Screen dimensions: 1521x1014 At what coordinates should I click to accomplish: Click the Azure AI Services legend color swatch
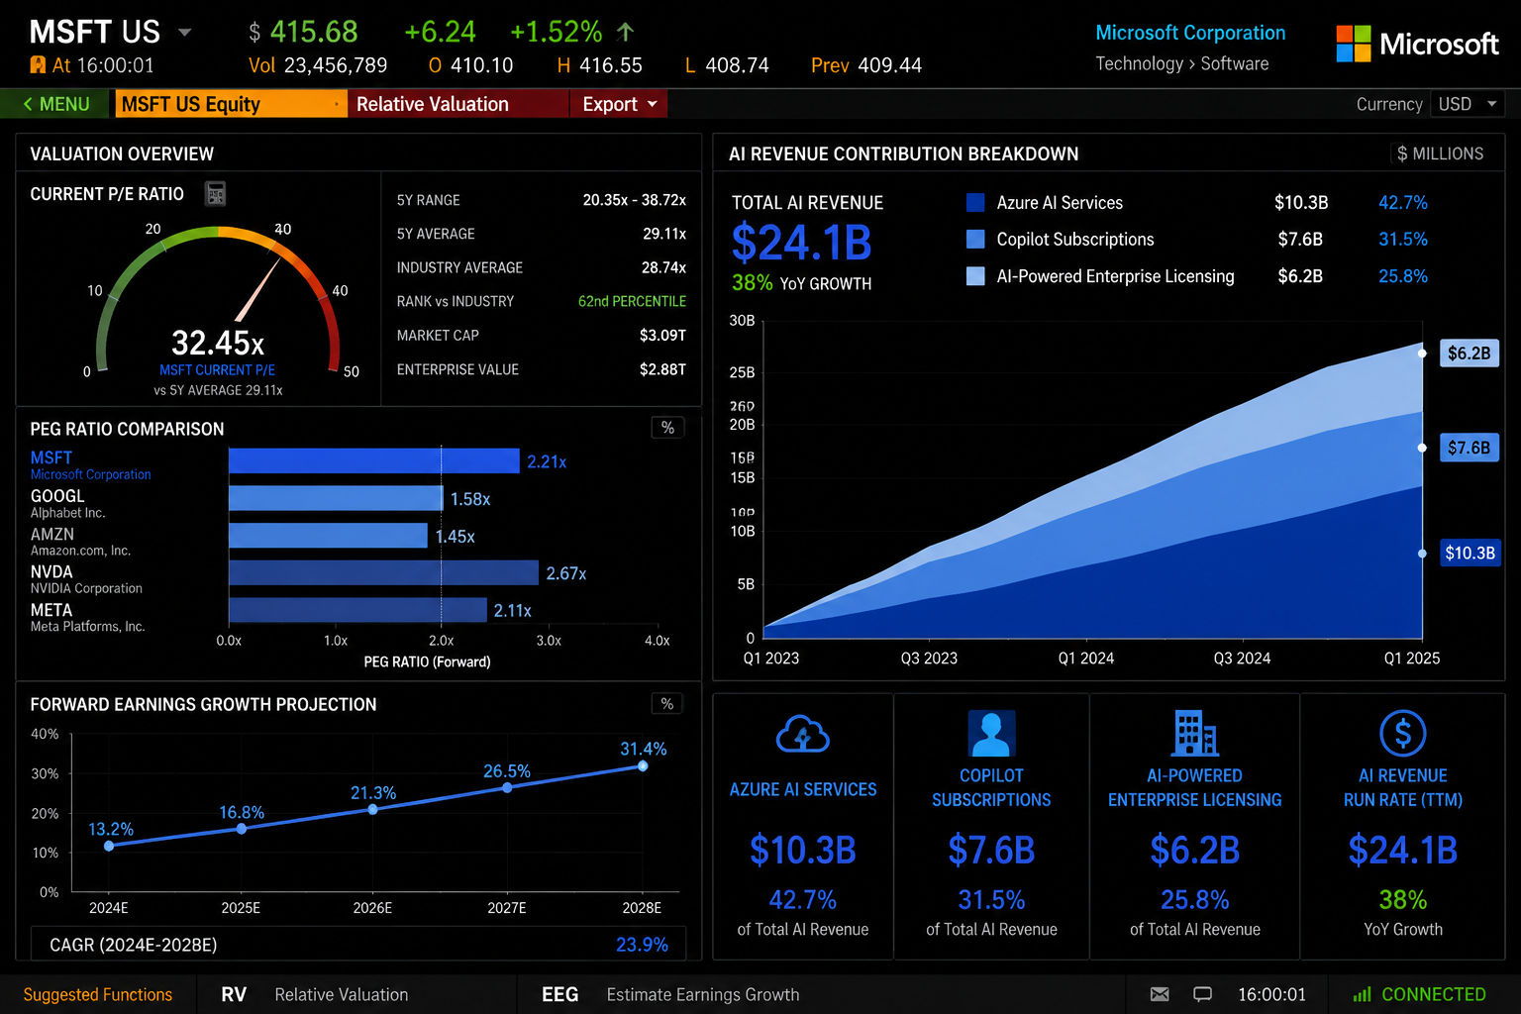coord(975,202)
